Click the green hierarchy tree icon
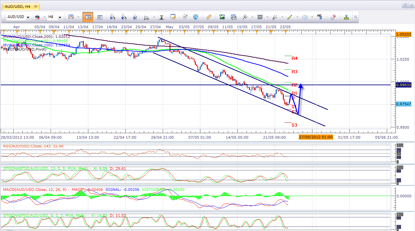The width and height of the screenshot is (415, 231). (x=346, y=17)
